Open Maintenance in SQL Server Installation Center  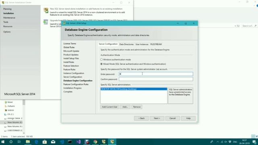point(9,18)
